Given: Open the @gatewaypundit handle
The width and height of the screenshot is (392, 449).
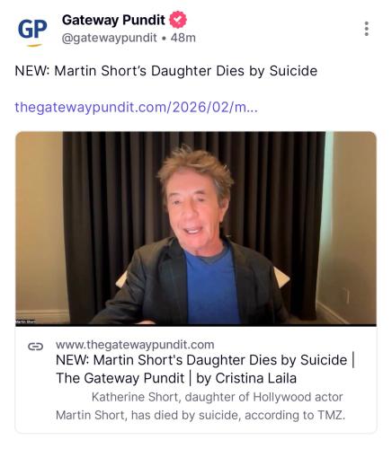Looking at the screenshot, I should pos(109,38).
